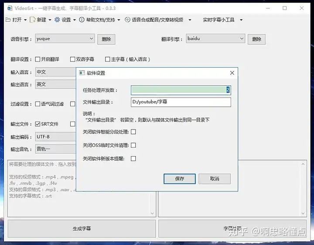Click the voice synthesis icon for 语音合成配音
The height and width of the screenshot is (245, 314).
(x=127, y=20)
